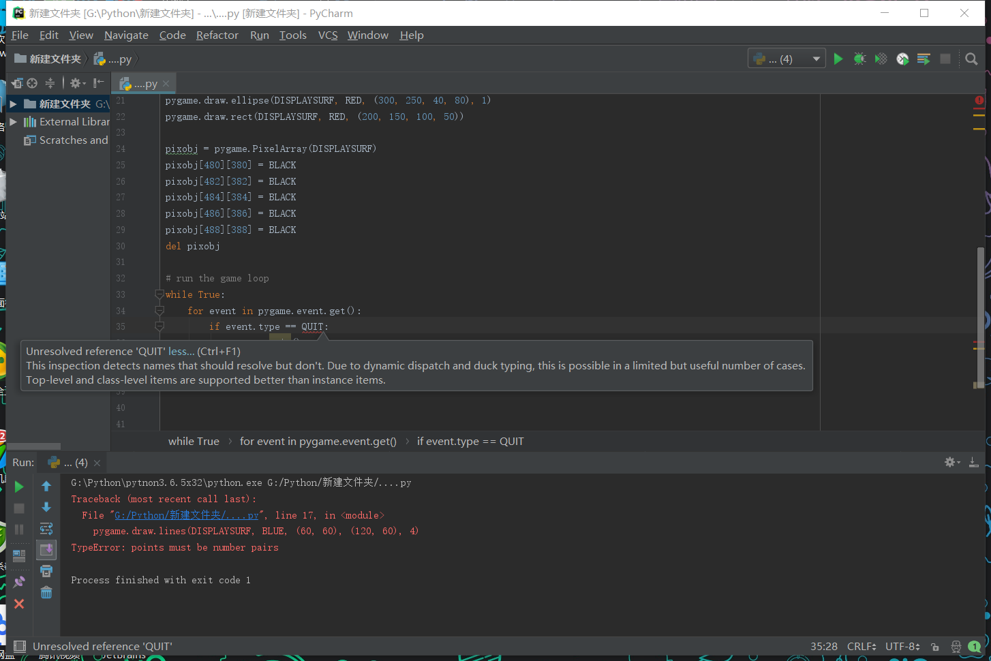The width and height of the screenshot is (991, 661).
Task: Close the '... (4)' Run tab
Action: pyautogui.click(x=97, y=463)
